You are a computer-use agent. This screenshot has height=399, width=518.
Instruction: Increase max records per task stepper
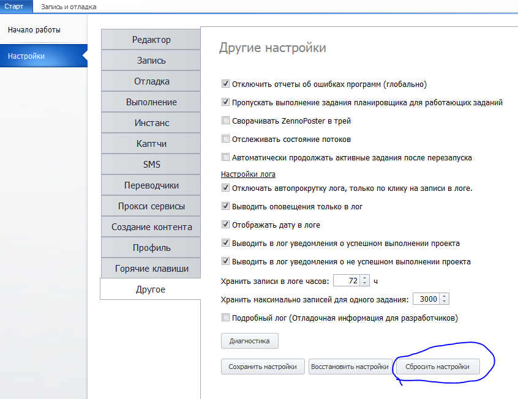tap(445, 296)
